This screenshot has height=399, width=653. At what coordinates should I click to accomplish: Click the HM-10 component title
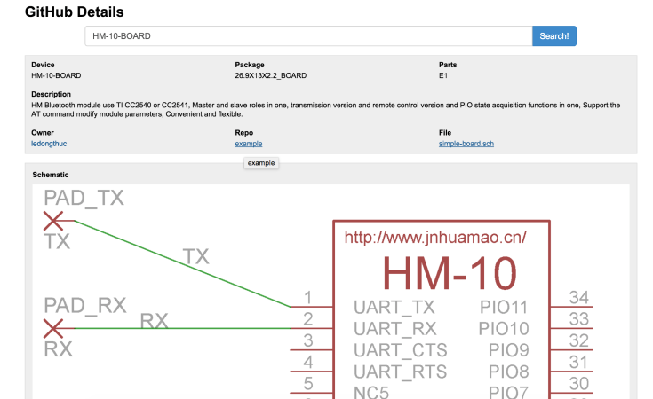point(450,273)
